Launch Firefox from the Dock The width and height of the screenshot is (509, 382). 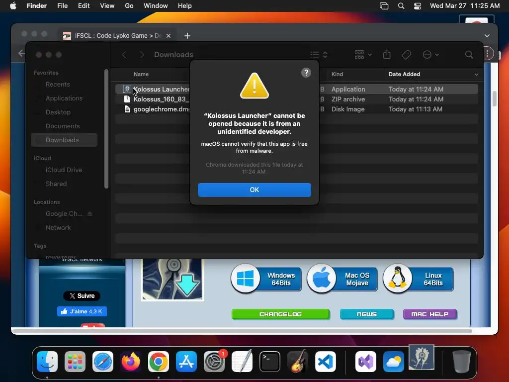pos(131,362)
